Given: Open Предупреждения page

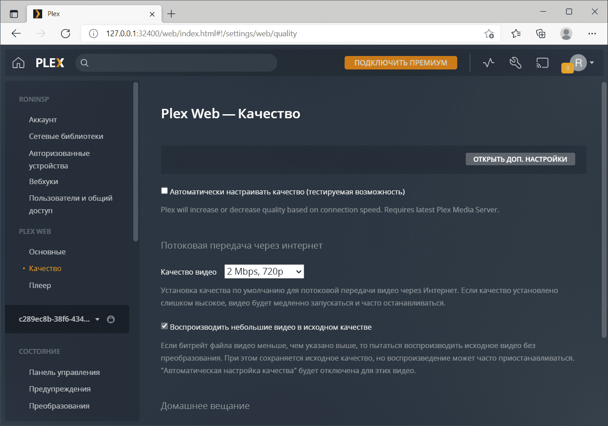Looking at the screenshot, I should click(x=60, y=389).
